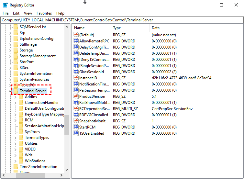Viewport: 244px width, 179px height.
Task: Select the WinStations folder icon
Action: pos(21,161)
